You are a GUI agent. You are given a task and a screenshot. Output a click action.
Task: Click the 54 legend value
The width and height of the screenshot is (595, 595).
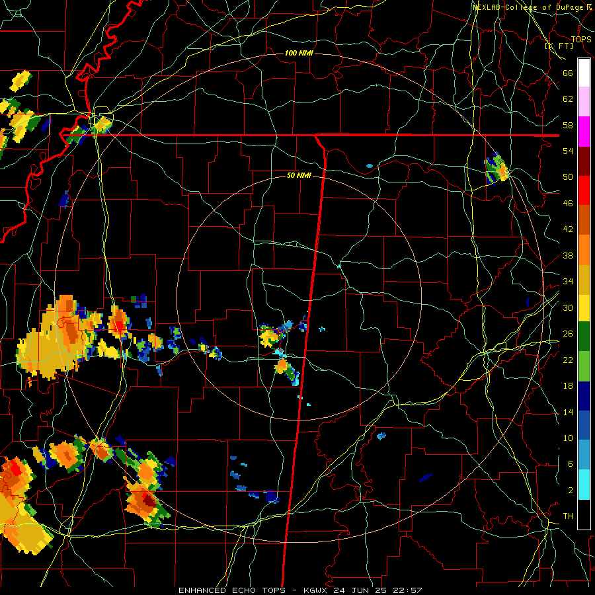[x=568, y=151]
